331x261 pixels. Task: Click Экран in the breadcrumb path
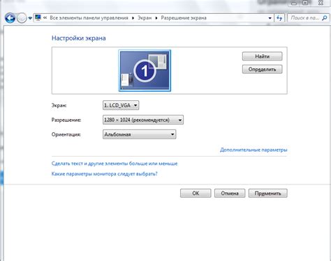[x=145, y=18]
